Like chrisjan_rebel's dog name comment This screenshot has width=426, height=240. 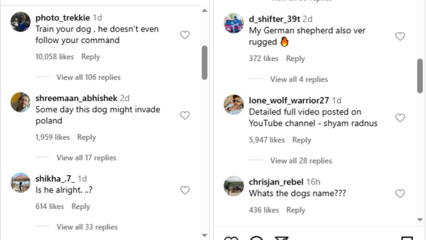pos(400,194)
